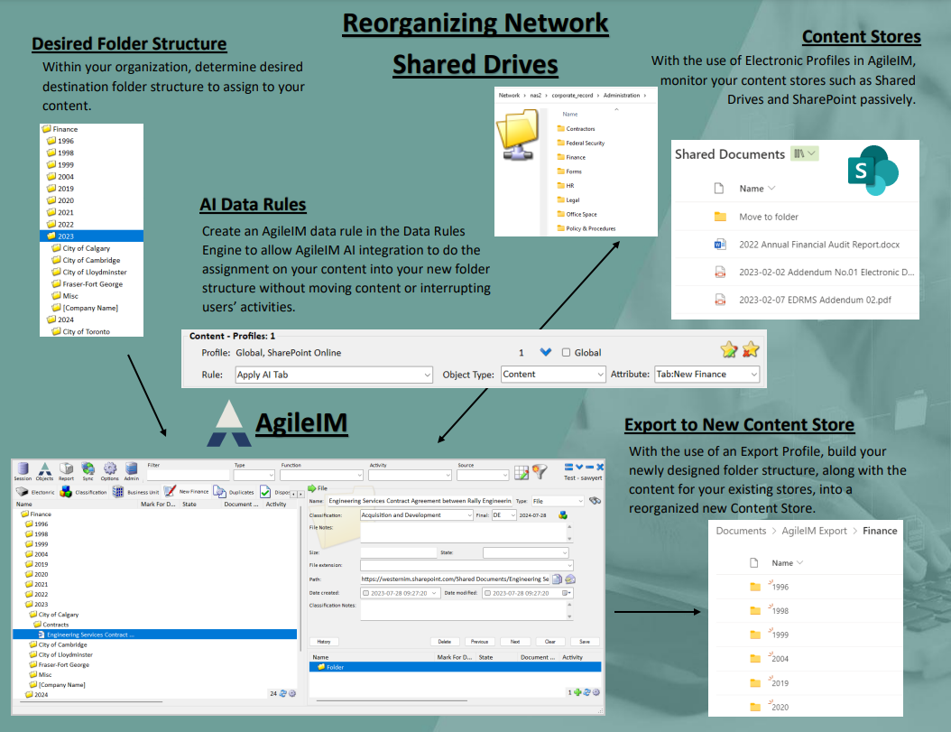Select the City of Cambridge folder in AgileIM tree
This screenshot has width=951, height=732.
point(62,644)
